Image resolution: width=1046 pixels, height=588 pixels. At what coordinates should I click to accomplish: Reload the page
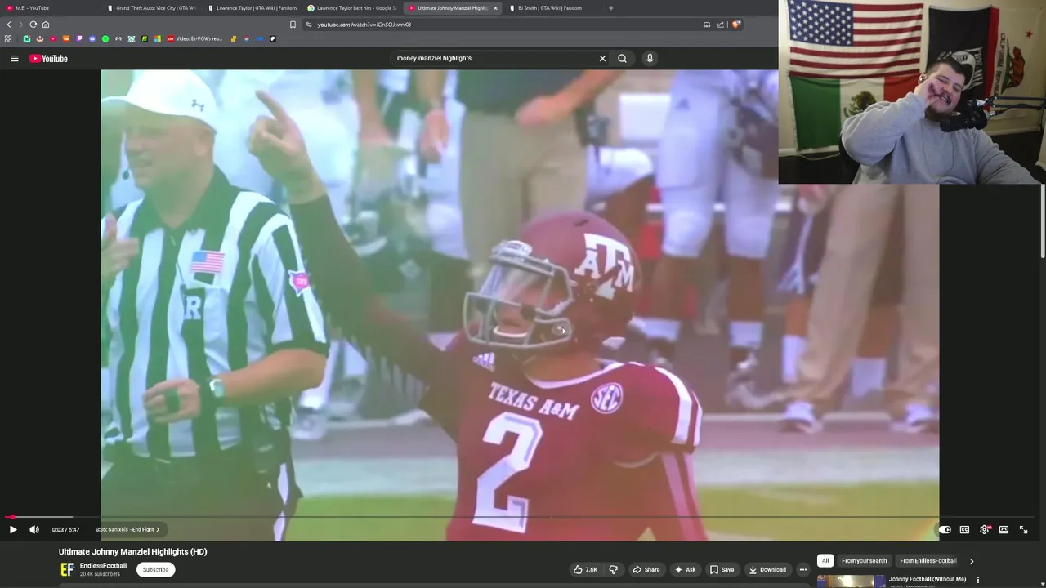(x=33, y=24)
